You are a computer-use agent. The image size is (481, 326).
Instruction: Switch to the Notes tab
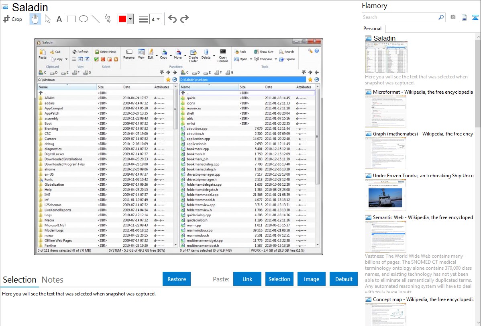click(53, 280)
